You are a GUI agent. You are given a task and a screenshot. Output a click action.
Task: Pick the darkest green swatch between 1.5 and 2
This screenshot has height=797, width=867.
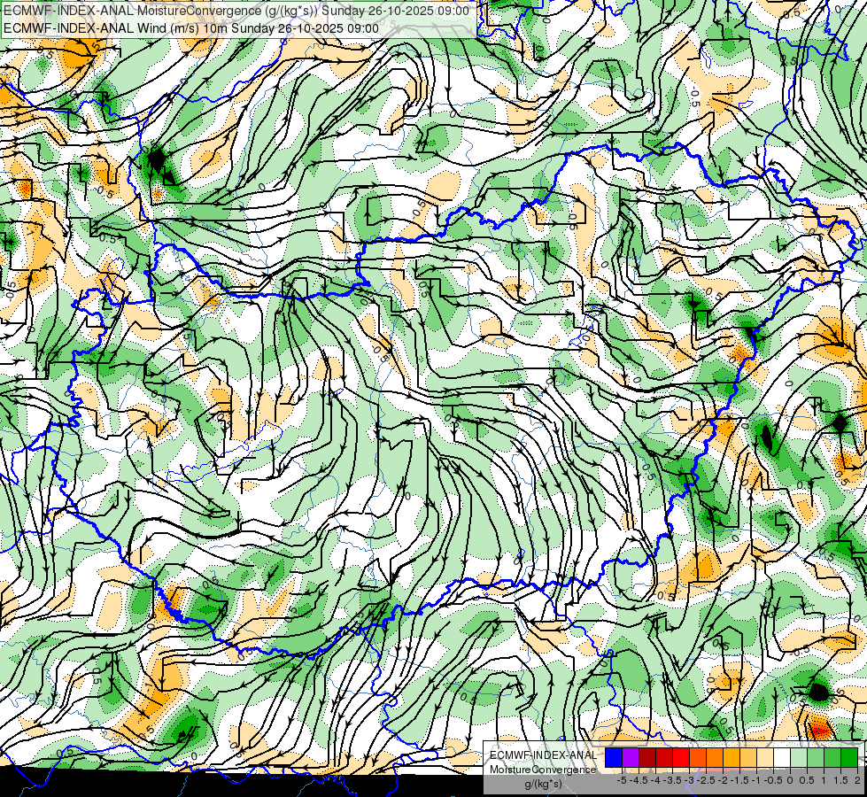point(849,758)
